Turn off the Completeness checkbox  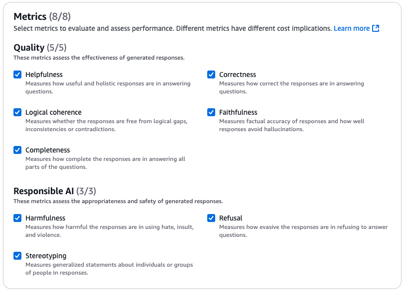pyautogui.click(x=17, y=150)
